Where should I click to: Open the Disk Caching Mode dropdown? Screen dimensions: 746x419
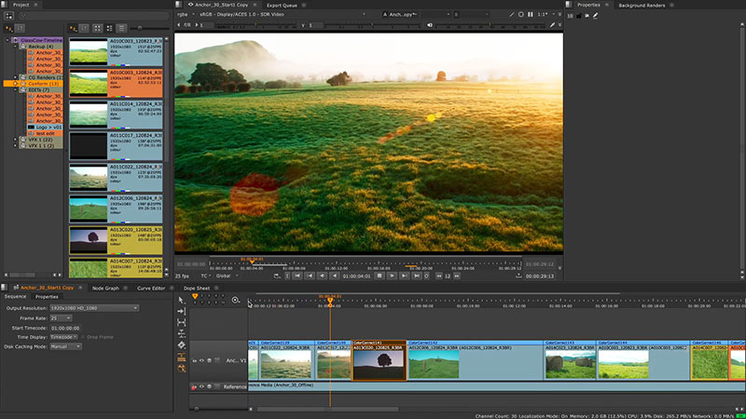(x=65, y=346)
